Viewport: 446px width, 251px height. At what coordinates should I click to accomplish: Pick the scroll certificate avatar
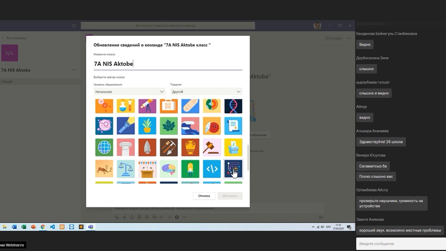tap(233, 126)
